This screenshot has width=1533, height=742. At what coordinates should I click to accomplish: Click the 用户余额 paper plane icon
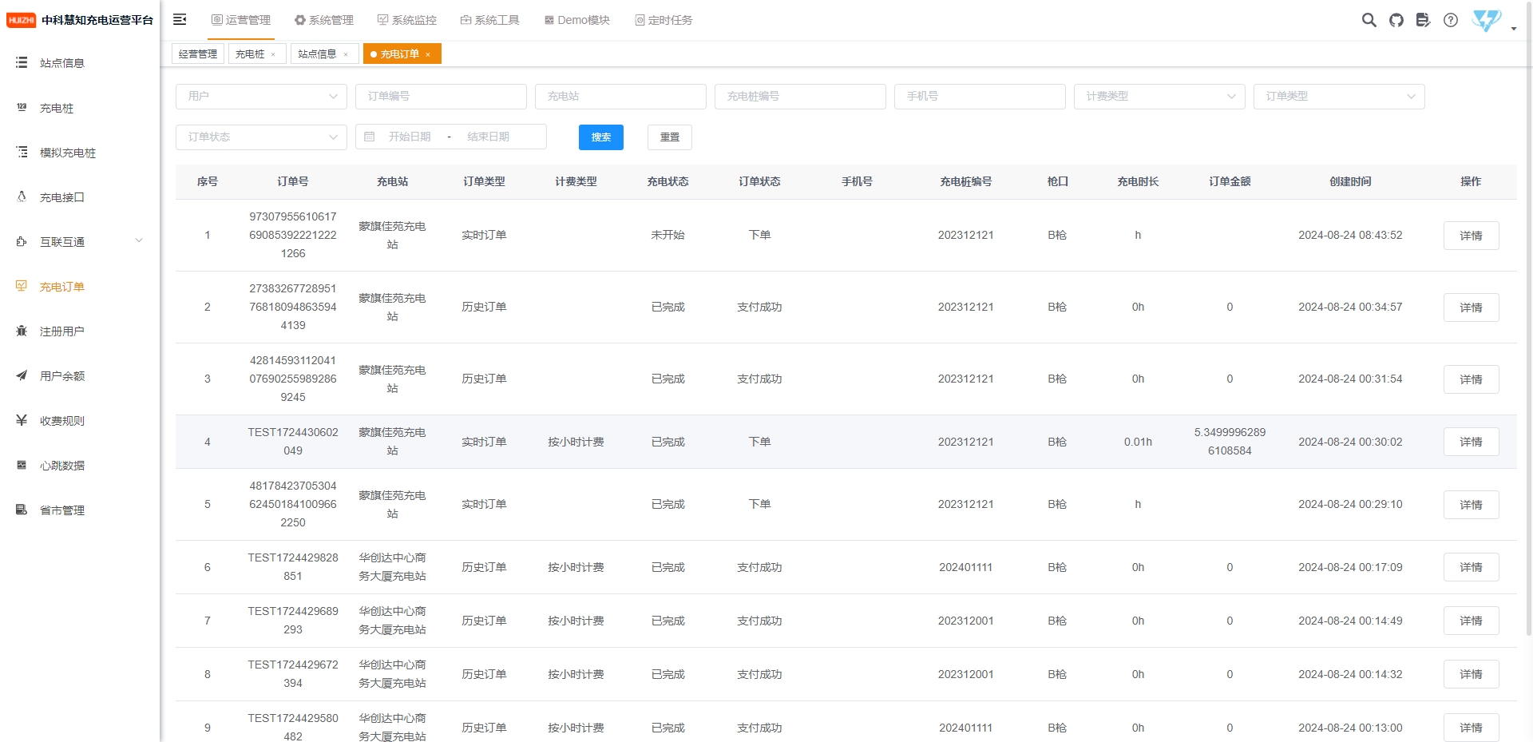point(22,375)
